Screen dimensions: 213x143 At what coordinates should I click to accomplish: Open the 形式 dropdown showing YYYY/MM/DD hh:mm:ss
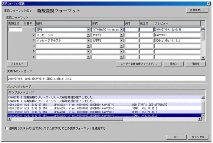(x=122, y=29)
